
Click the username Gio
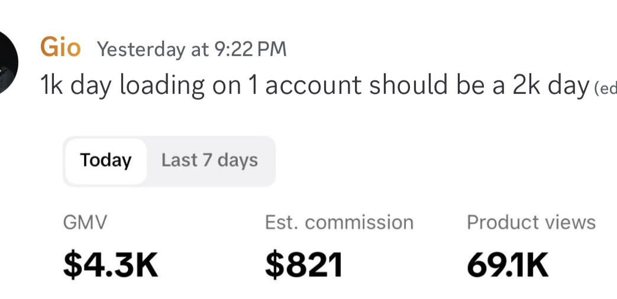tap(60, 47)
